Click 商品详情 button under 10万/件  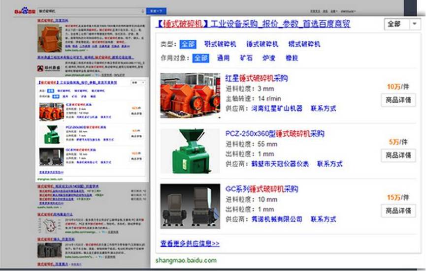click(x=398, y=100)
